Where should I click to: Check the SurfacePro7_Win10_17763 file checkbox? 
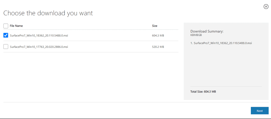[6, 47]
